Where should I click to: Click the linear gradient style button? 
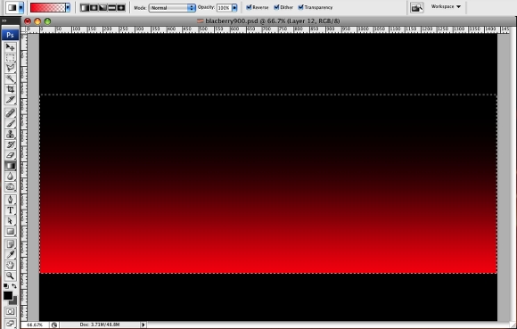85,8
